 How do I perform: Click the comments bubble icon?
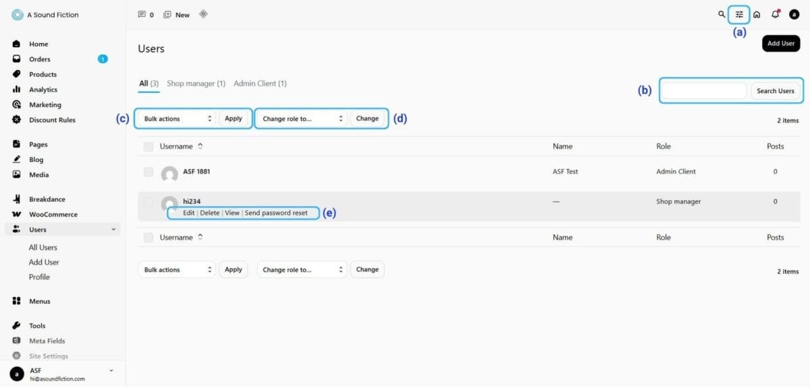142,14
